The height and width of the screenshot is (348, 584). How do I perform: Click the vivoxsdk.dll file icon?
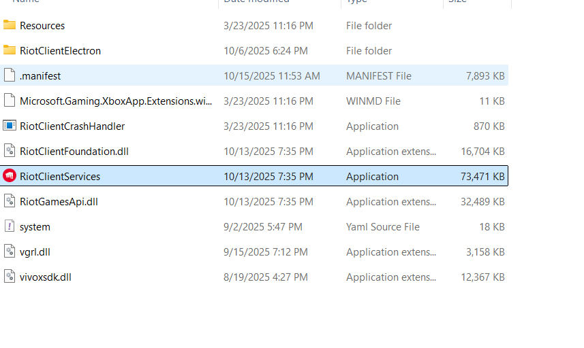pyautogui.click(x=10, y=277)
